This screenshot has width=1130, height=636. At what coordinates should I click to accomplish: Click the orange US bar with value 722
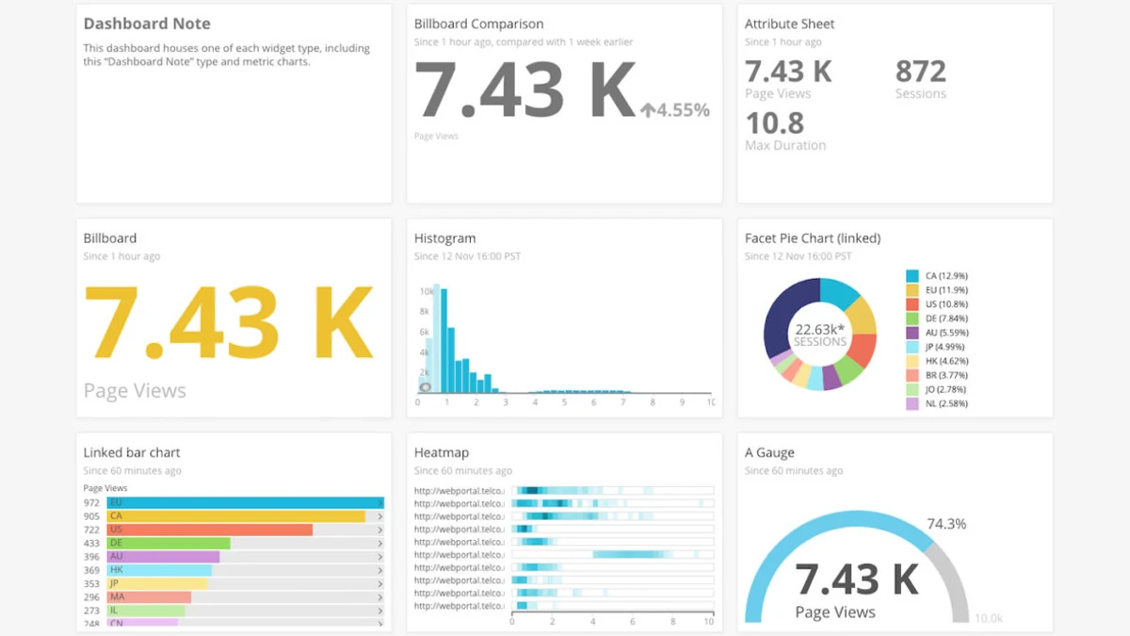click(210, 530)
